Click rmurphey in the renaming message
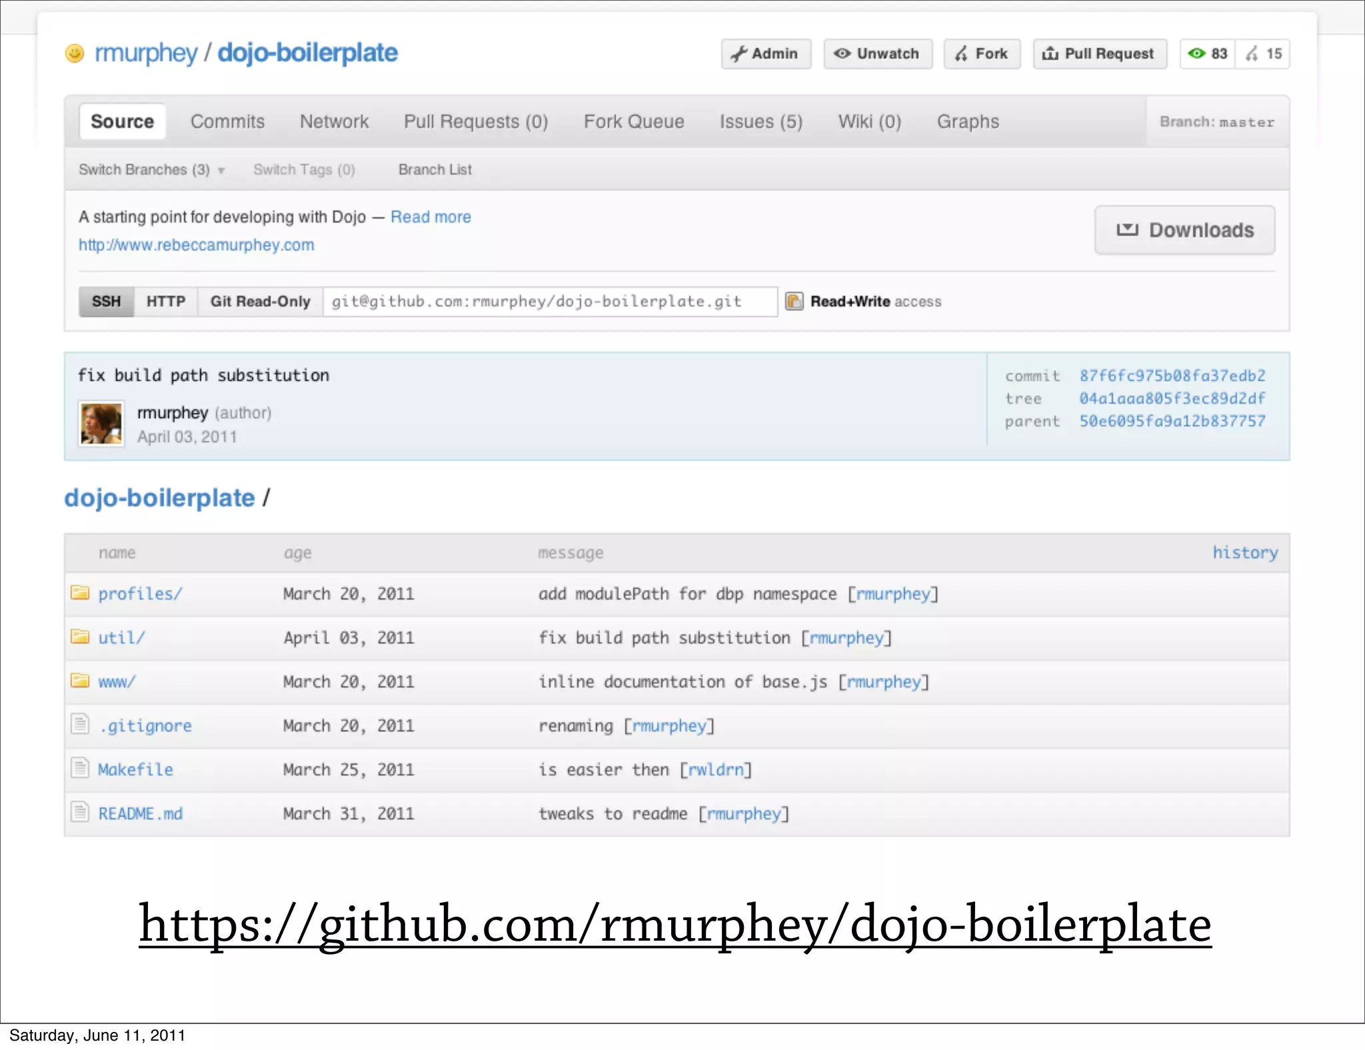This screenshot has height=1050, width=1365. click(x=669, y=726)
